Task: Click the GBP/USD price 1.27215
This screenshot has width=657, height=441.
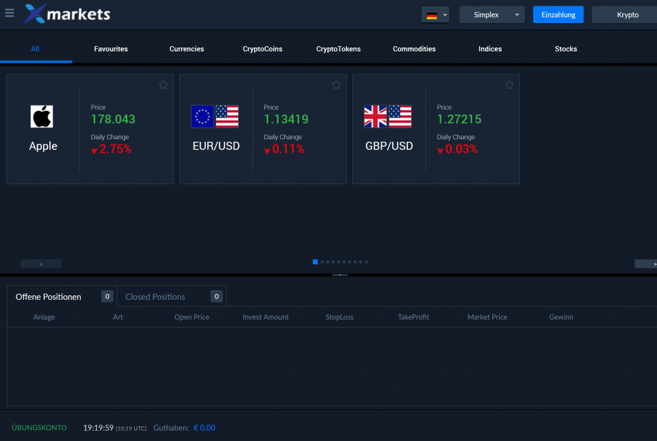Action: coord(459,119)
